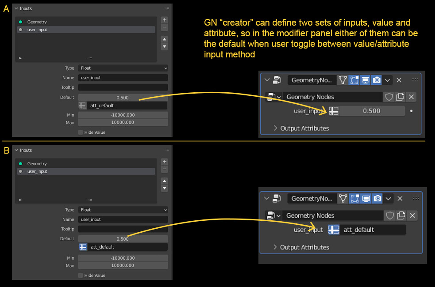The image size is (435, 287).
Task: Add a new input in panel A
Action: click(x=165, y=20)
